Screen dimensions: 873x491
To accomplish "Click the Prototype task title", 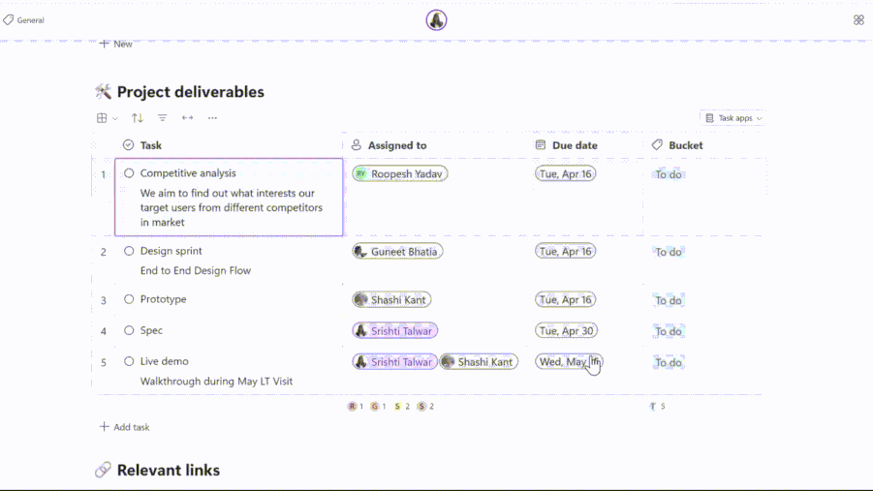I will click(x=163, y=299).
